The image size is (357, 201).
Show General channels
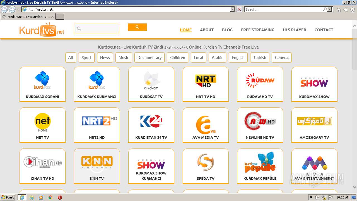click(x=282, y=58)
